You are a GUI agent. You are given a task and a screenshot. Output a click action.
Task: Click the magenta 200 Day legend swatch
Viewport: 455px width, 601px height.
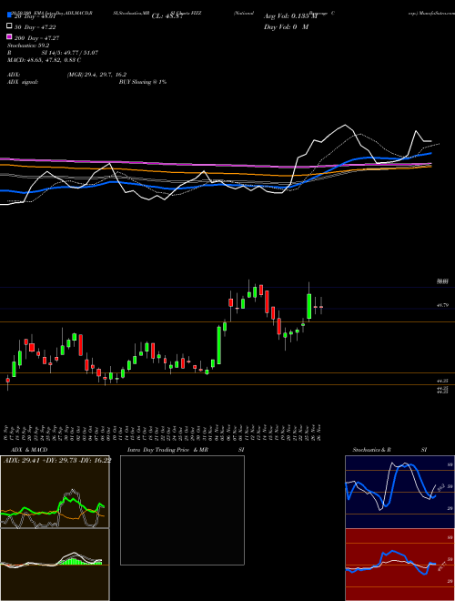(x=10, y=36)
